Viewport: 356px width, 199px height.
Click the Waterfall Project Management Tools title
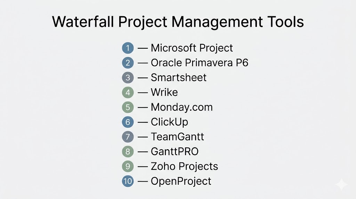click(x=178, y=22)
